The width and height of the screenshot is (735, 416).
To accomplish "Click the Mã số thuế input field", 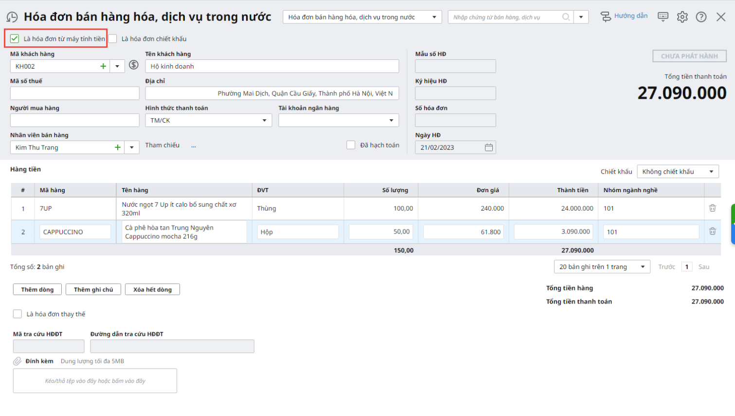I will pos(75,93).
